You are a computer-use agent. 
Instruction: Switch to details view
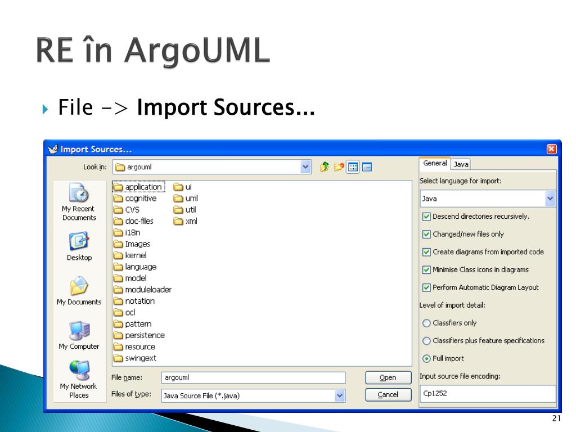pyautogui.click(x=367, y=167)
